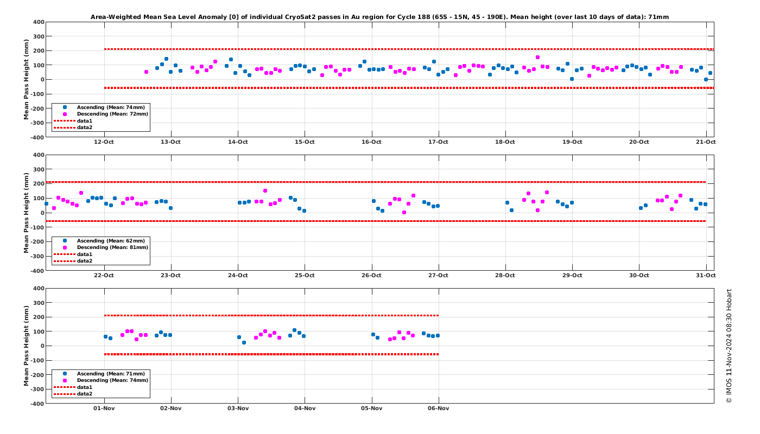Click the -400 tick of the middle plot
The image size is (760, 434).
37,271
